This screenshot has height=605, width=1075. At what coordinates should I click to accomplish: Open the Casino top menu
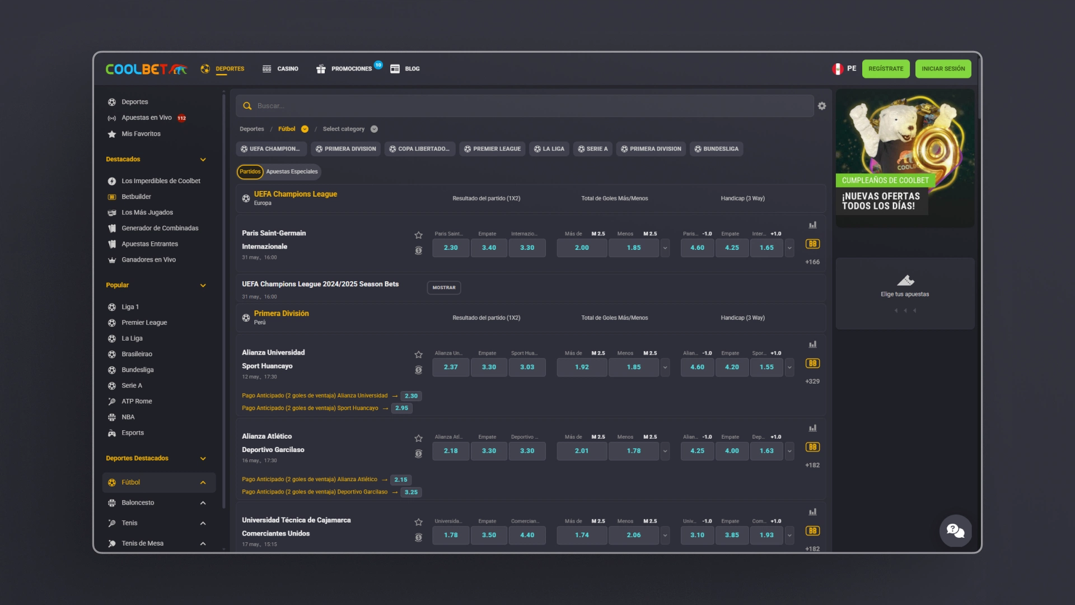280,69
